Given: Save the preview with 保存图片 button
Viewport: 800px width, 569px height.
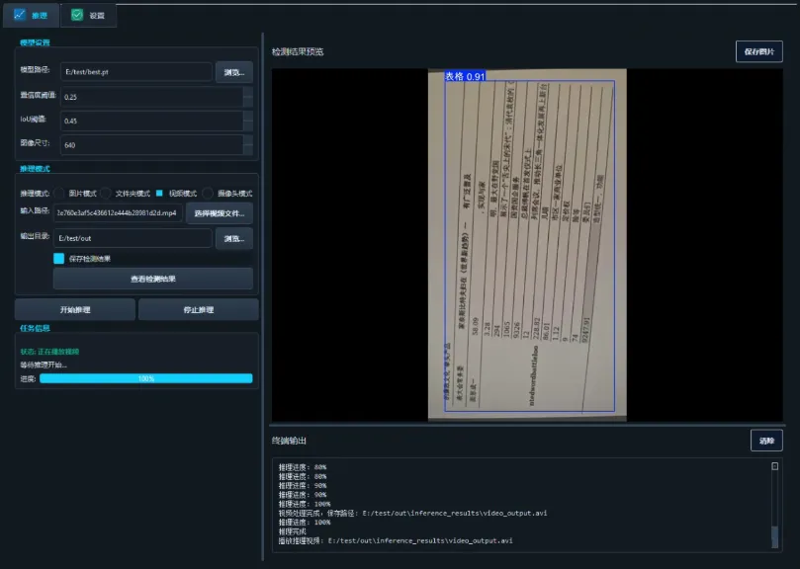Looking at the screenshot, I should tap(759, 51).
